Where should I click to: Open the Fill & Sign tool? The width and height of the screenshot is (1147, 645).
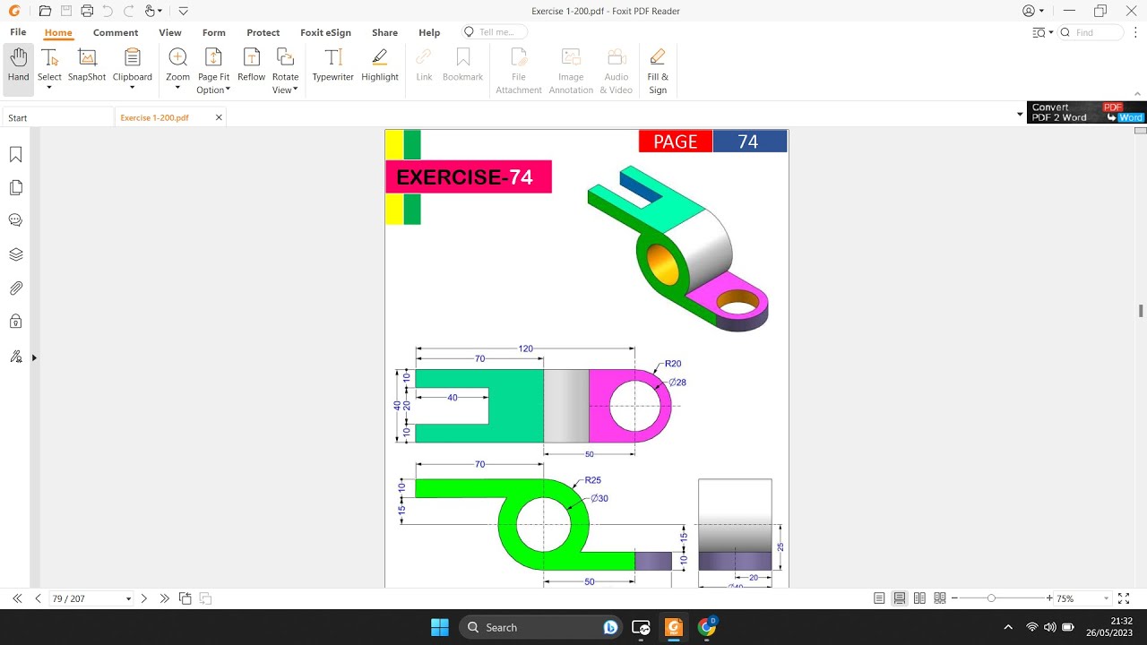coord(658,70)
